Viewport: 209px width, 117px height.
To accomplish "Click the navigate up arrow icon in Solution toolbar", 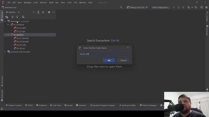I will pyautogui.click(x=12, y=17).
